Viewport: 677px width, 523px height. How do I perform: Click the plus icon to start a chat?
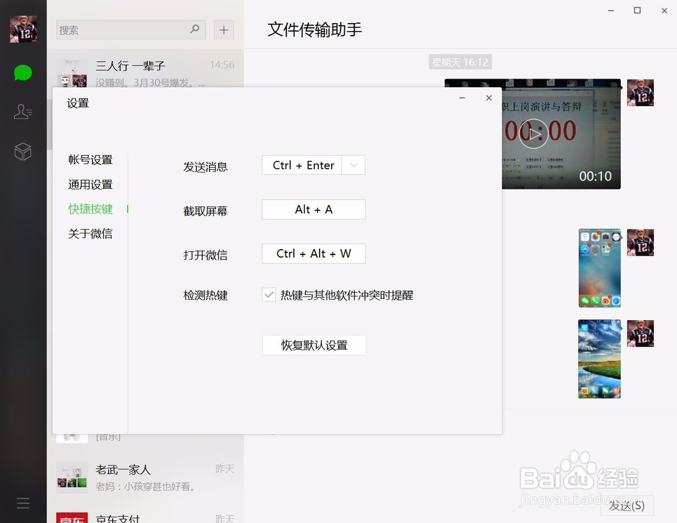[223, 30]
